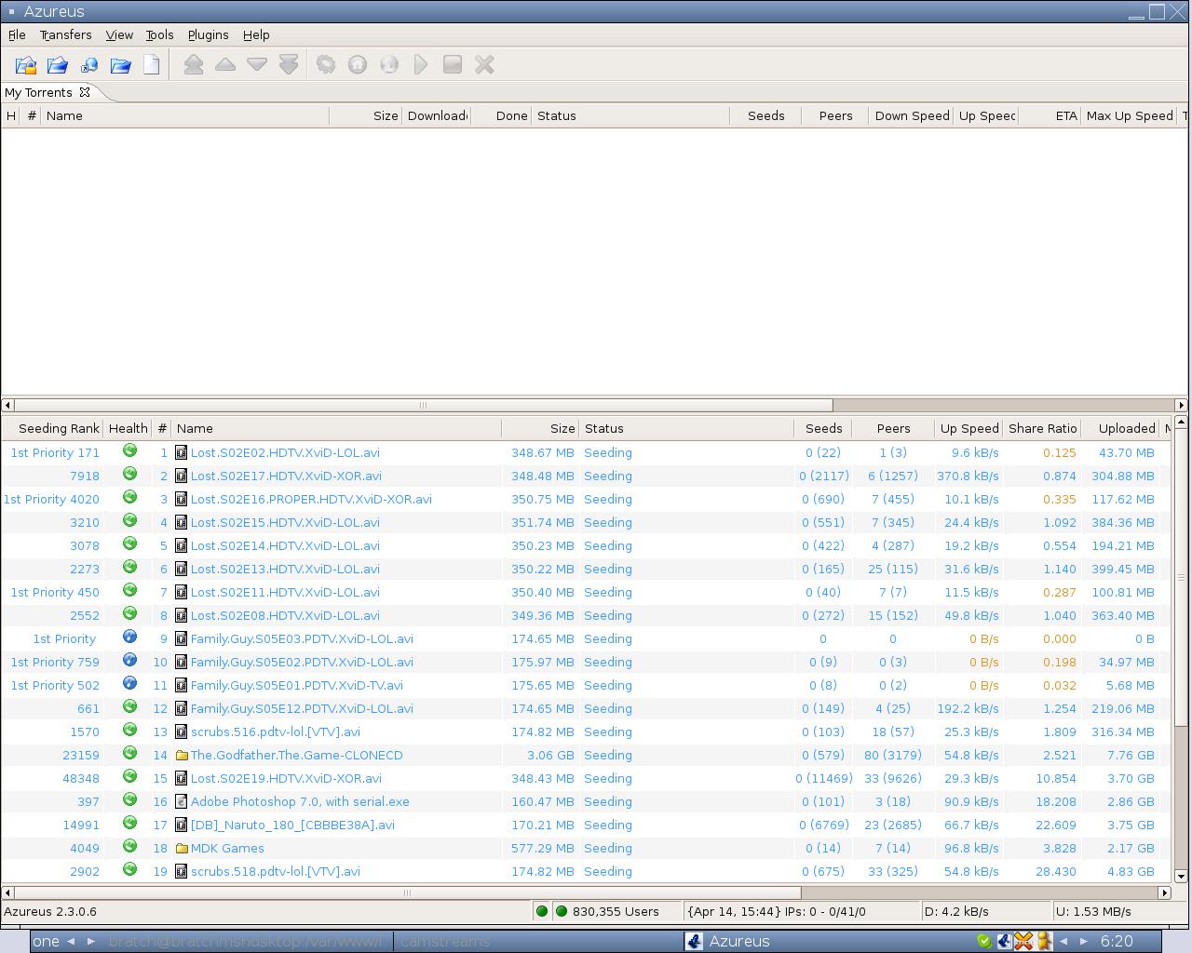Click the bratch terminal taskbar entry
Screen dimensions: 1192x953
(246, 941)
